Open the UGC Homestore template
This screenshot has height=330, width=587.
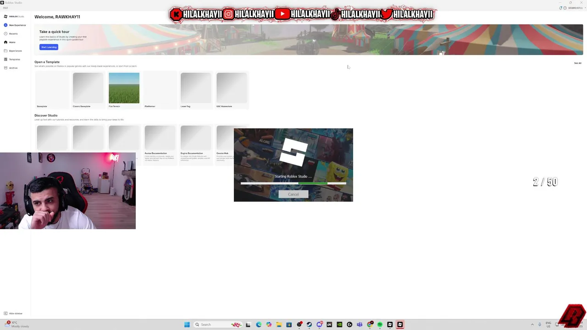(x=232, y=90)
